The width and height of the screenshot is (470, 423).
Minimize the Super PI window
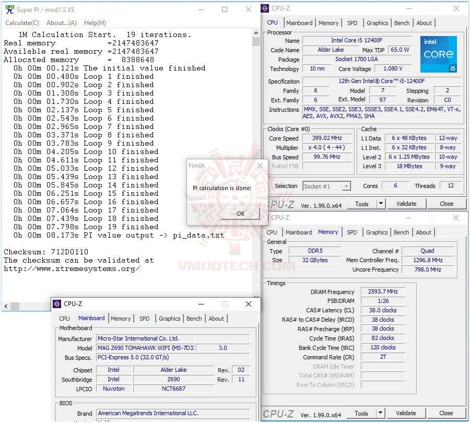point(201,9)
